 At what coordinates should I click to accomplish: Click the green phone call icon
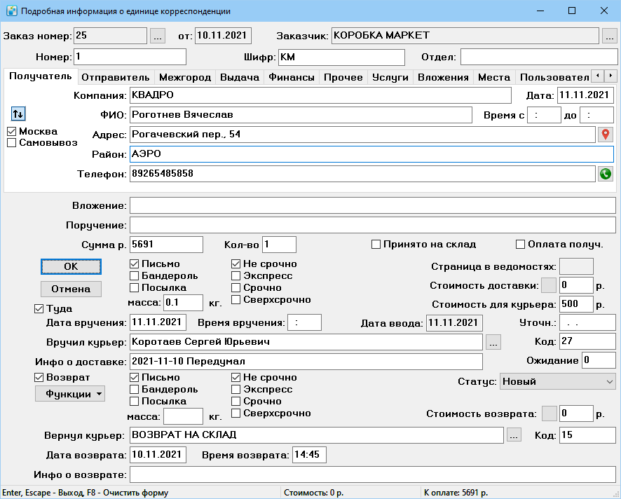point(605,174)
